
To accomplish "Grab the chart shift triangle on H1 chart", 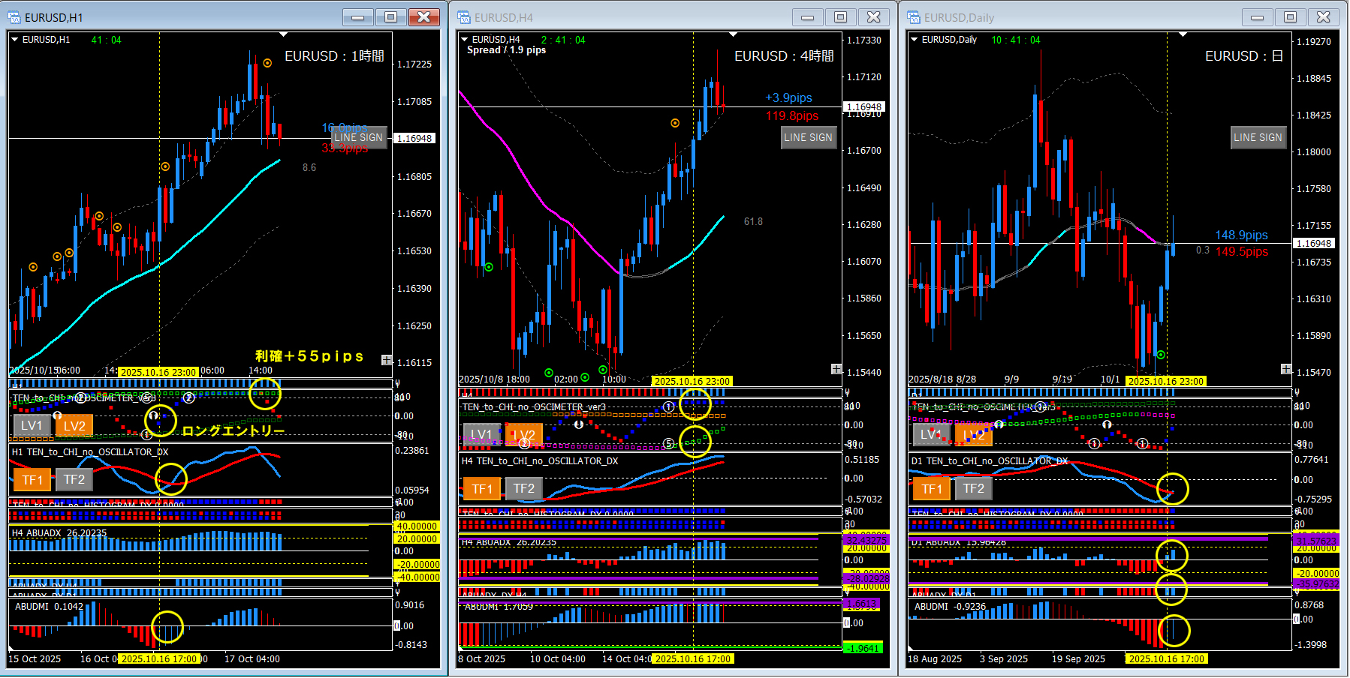I will pyautogui.click(x=283, y=34).
